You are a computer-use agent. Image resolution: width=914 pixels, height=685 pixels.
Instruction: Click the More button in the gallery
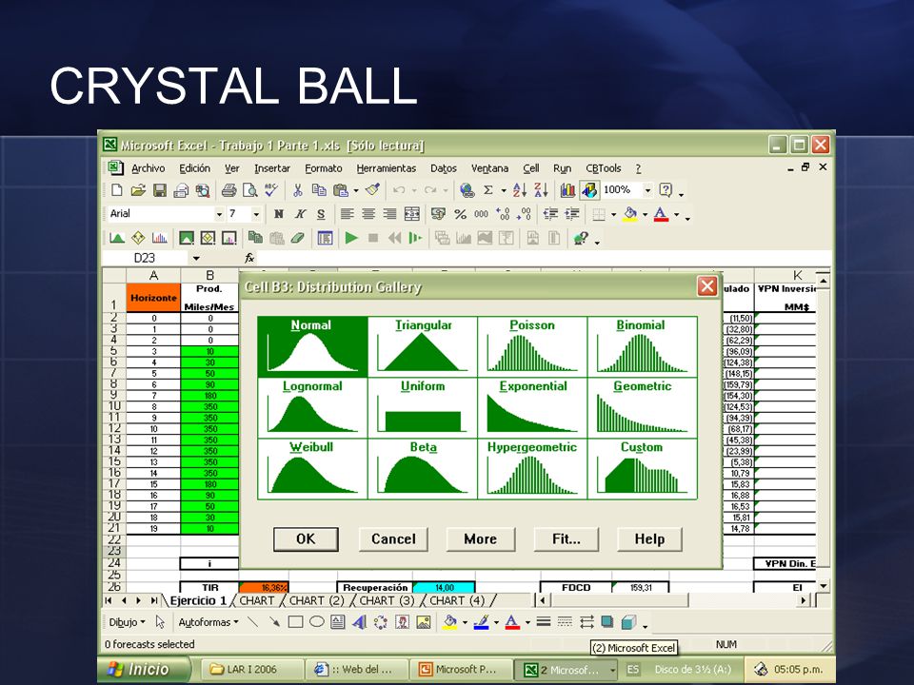[480, 538]
